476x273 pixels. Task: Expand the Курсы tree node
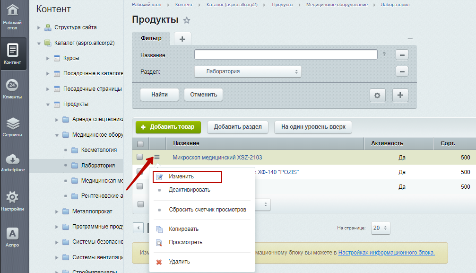48,58
